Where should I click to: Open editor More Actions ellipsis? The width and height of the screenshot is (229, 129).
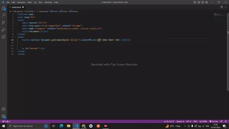point(226,7)
